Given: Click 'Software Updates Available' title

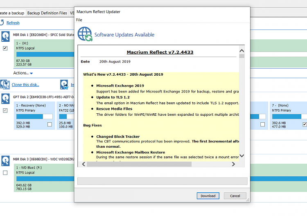Looking at the screenshot, I should (x=124, y=35).
